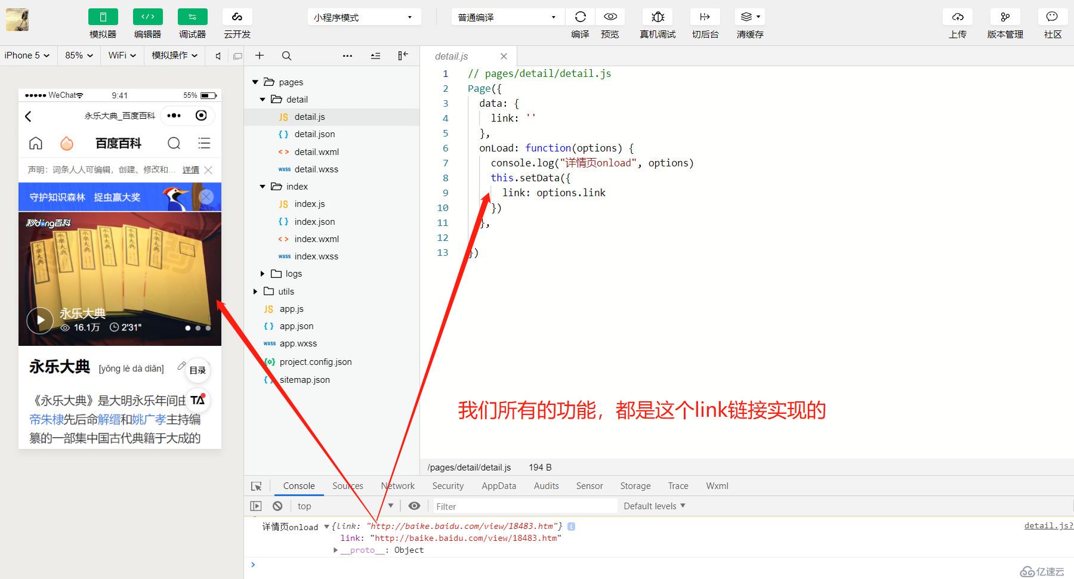Open 版本管理 version management
The width and height of the screenshot is (1074, 579).
click(x=1005, y=17)
